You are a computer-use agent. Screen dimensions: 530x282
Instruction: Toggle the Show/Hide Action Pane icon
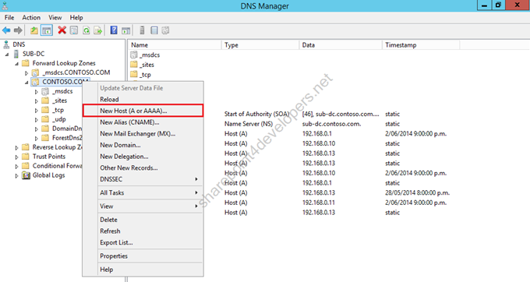(126, 30)
